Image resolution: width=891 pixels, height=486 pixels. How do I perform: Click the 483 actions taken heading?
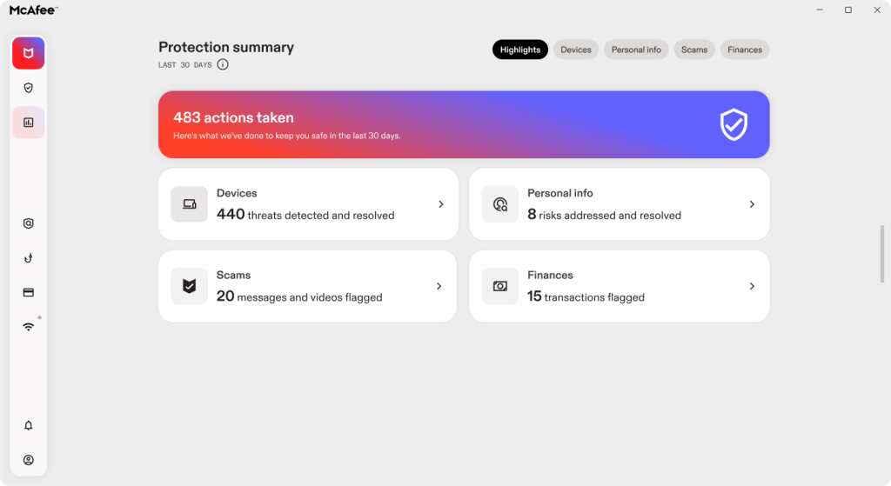click(233, 117)
